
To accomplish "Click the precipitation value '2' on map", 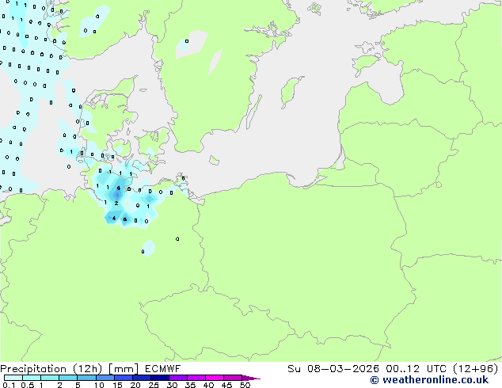I will (116, 203).
